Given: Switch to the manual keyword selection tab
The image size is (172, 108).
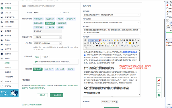Looking at the screenshot, I should [45, 57].
